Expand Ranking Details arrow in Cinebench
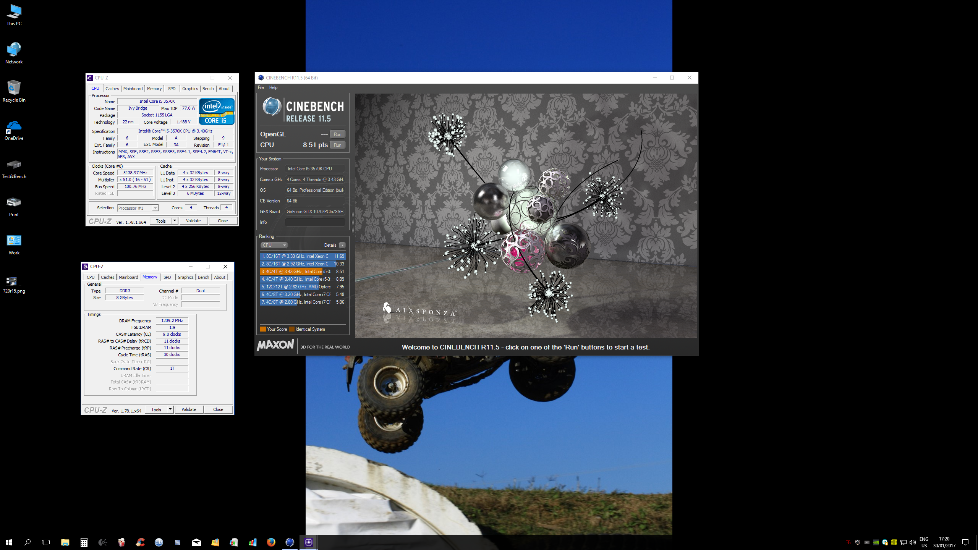The height and width of the screenshot is (550, 978). pyautogui.click(x=342, y=245)
